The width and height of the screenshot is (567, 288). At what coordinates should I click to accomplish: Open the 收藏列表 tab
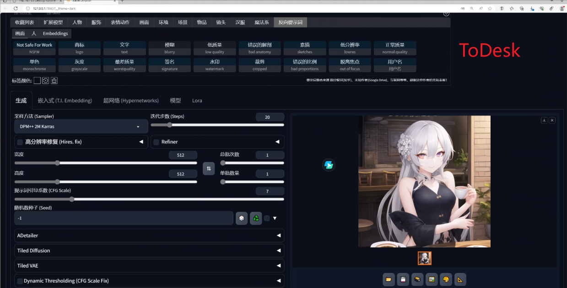tap(24, 22)
